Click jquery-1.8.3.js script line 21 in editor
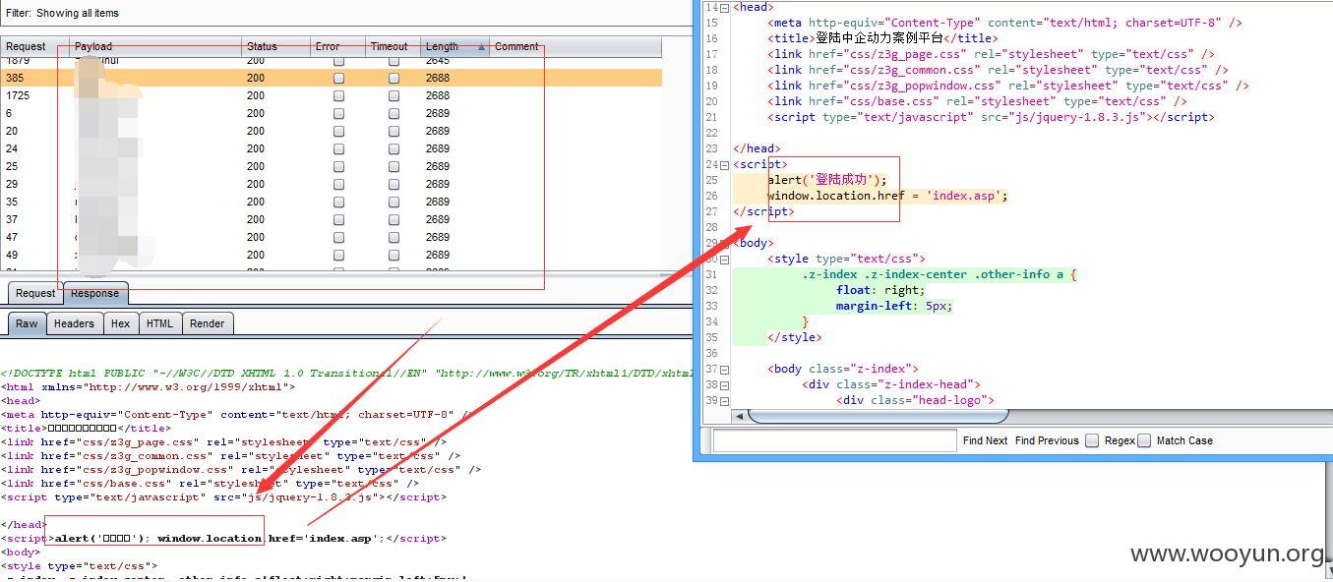The height and width of the screenshot is (582, 1333). (x=991, y=117)
